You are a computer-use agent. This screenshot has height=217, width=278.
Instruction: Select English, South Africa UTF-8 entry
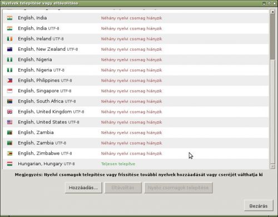[x=136, y=101]
